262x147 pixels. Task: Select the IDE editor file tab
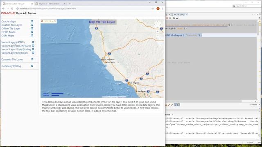tap(179, 15)
